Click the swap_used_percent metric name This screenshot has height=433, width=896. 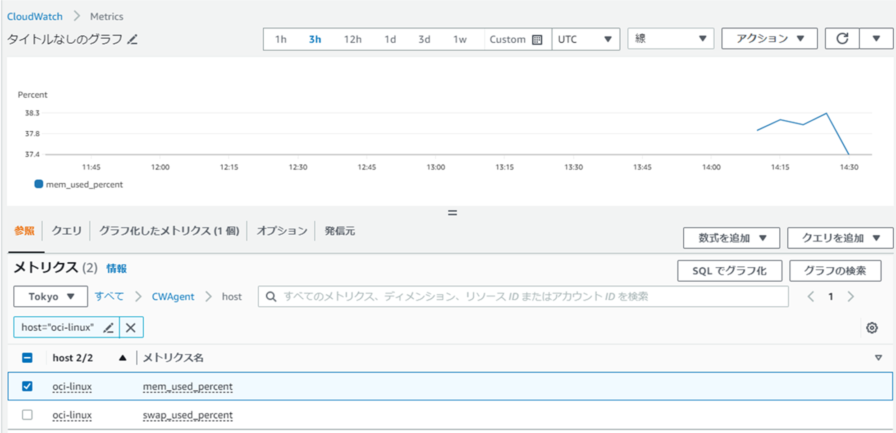187,415
